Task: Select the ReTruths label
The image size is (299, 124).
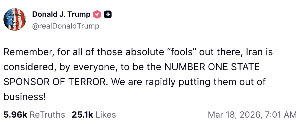Action: [x=47, y=115]
